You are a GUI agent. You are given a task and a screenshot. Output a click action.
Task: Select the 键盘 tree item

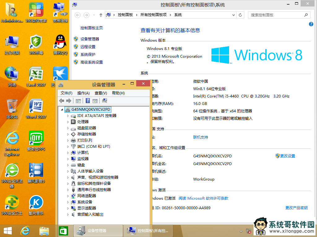(x=81, y=165)
